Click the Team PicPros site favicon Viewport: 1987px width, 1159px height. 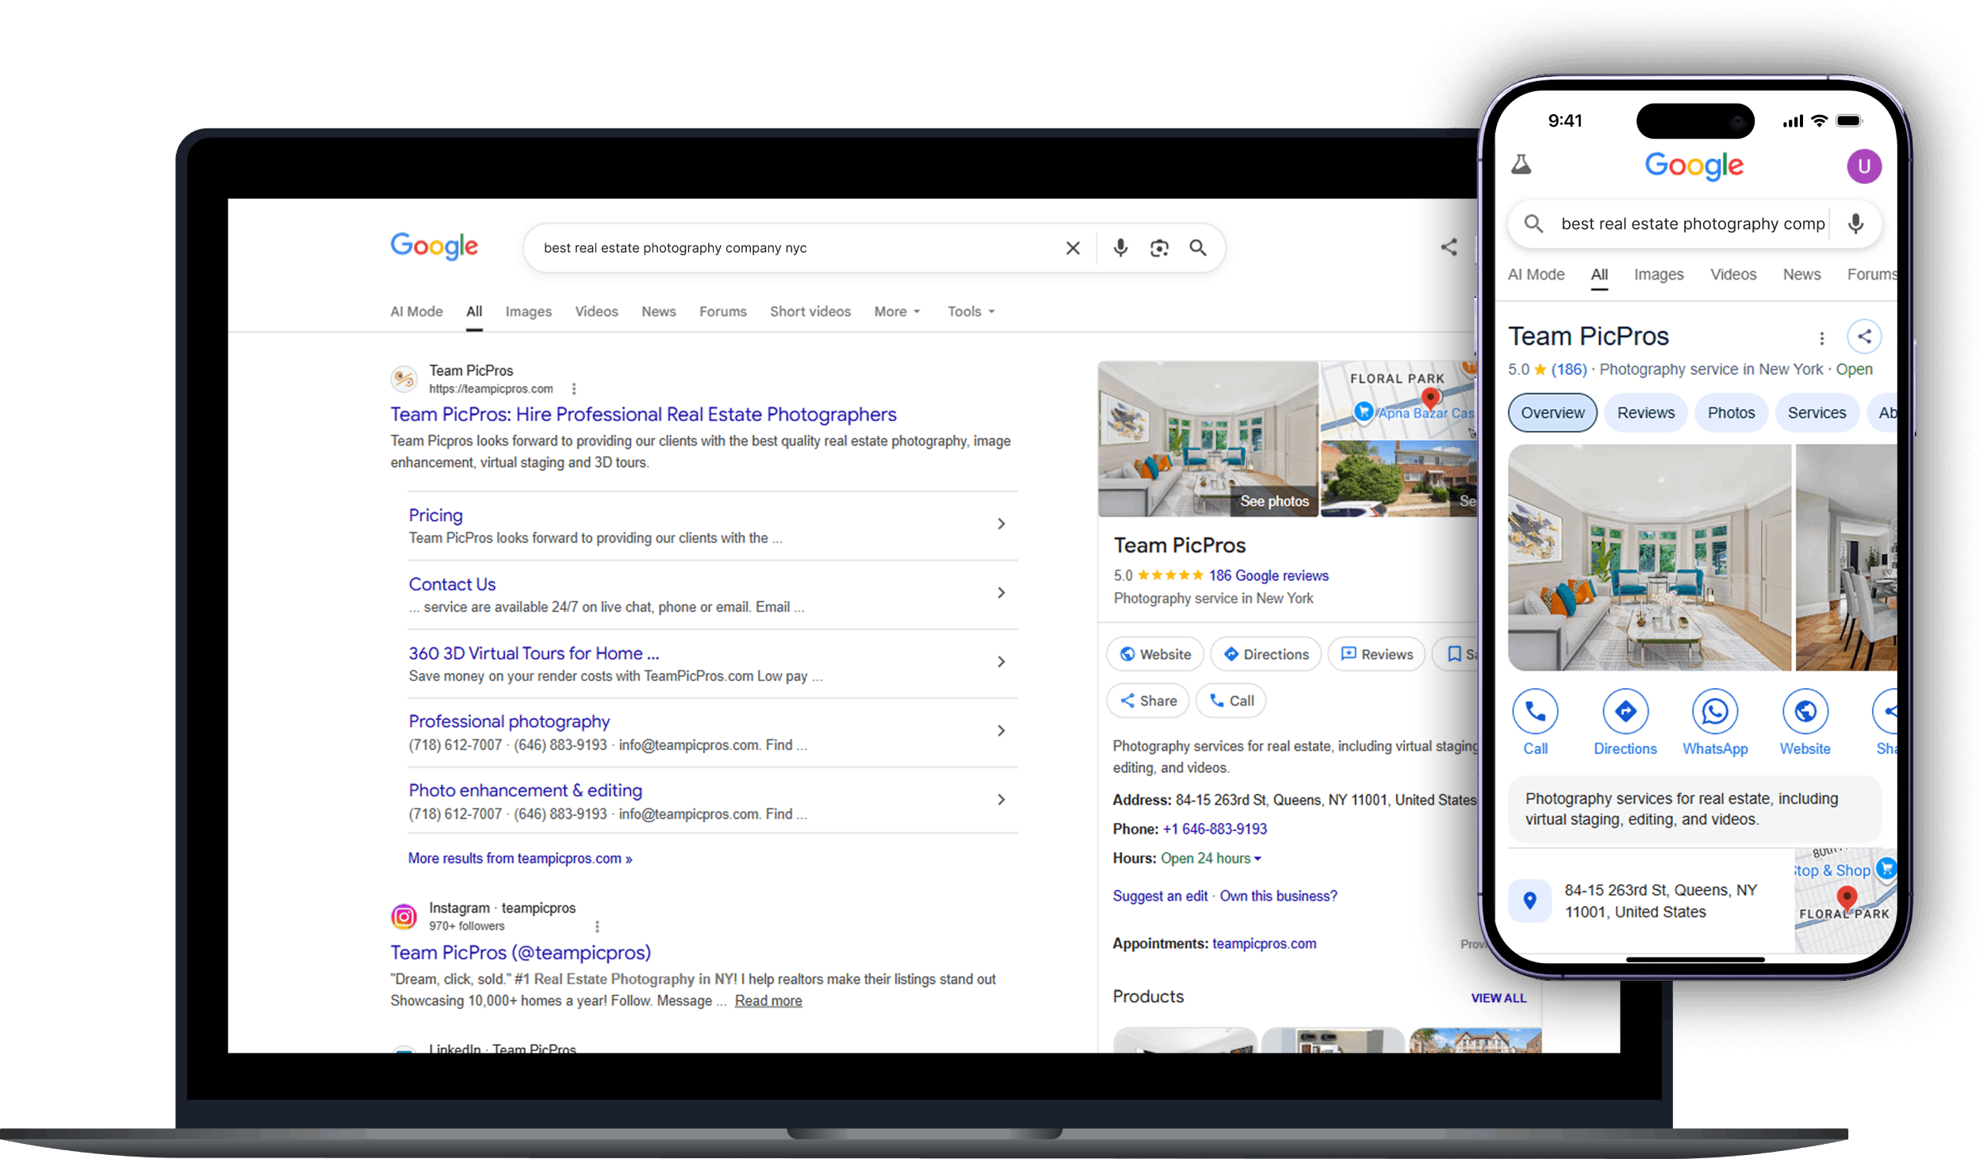tap(404, 378)
